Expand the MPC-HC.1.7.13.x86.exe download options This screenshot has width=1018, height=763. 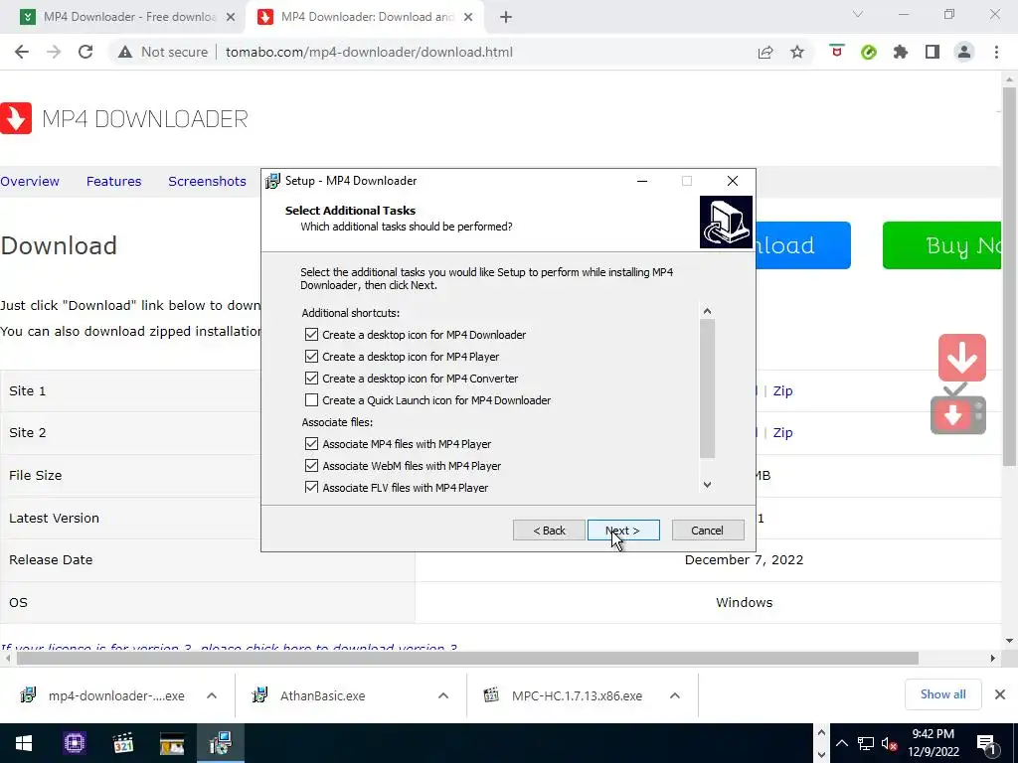click(x=675, y=695)
